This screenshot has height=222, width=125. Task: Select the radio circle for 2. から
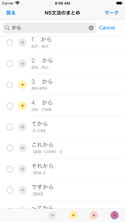(x=10, y=64)
